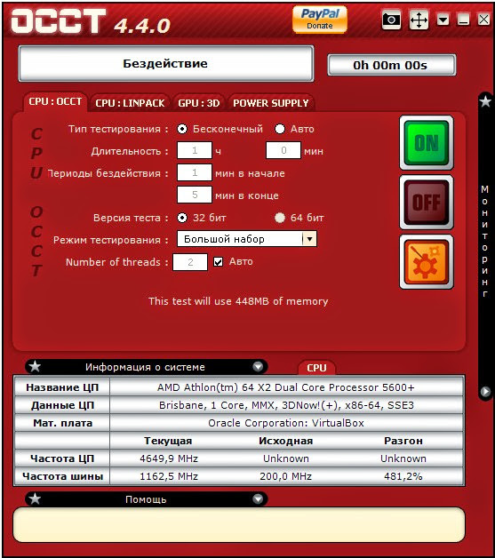Take a screenshot with the camera icon
The image size is (495, 558).
(391, 20)
